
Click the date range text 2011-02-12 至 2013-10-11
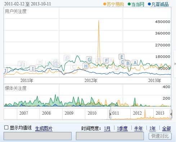click(x=28, y=4)
